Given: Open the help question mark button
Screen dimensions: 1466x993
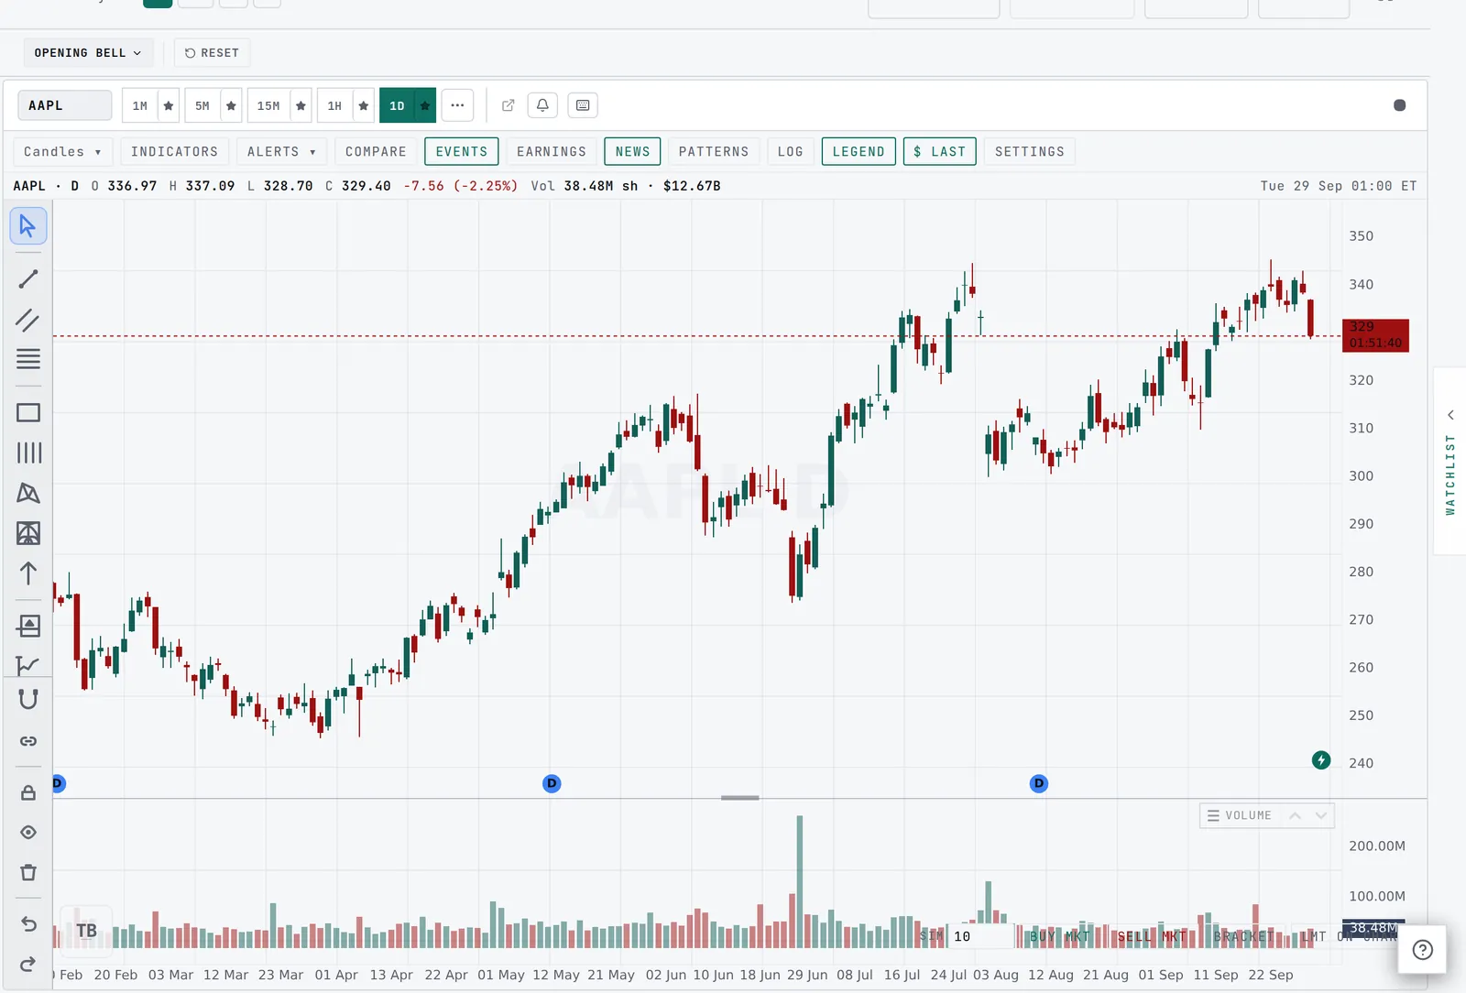Looking at the screenshot, I should tap(1423, 950).
